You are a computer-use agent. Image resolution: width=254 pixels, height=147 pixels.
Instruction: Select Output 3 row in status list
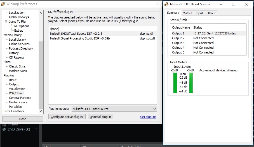click(208, 43)
